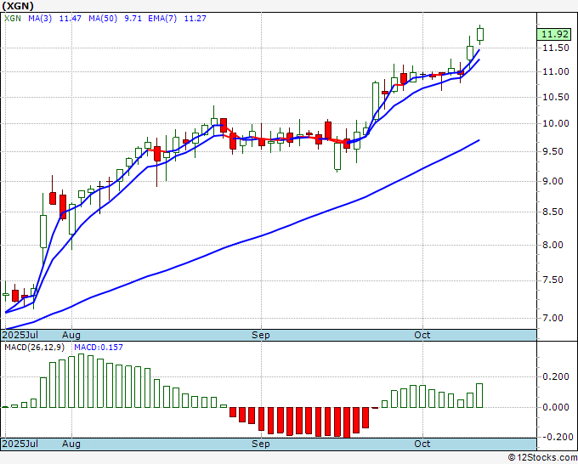578x464 pixels.
Task: Select the XGN ticker legend label
Action: [x=13, y=18]
